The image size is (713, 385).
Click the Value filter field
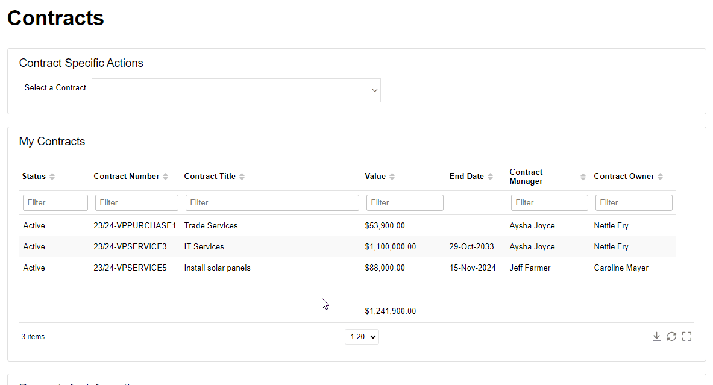[x=405, y=202]
